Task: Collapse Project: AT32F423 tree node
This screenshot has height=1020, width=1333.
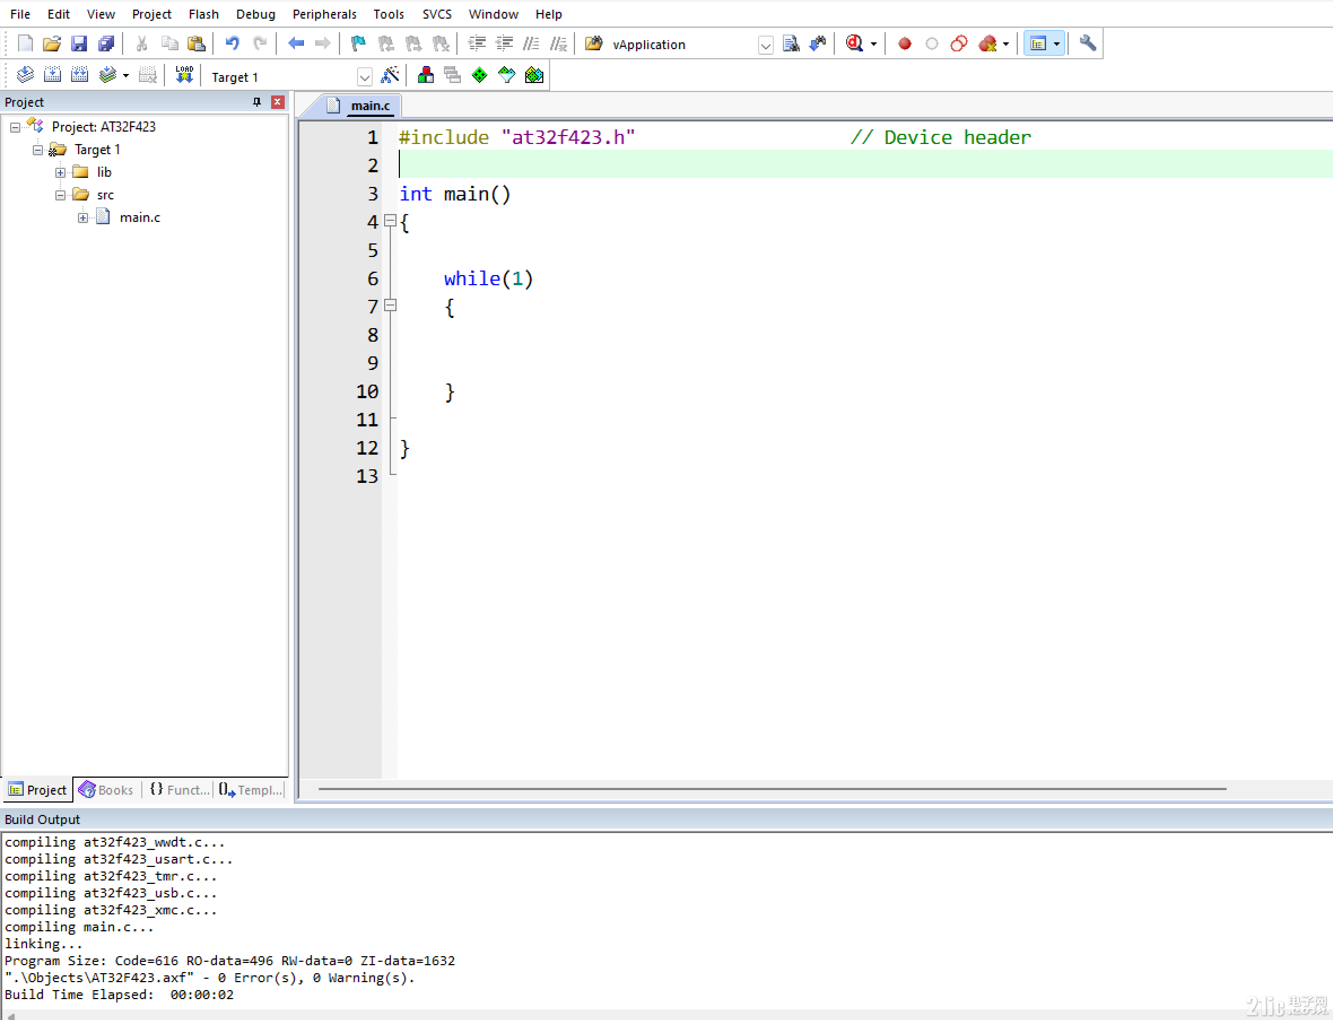Action: (15, 128)
